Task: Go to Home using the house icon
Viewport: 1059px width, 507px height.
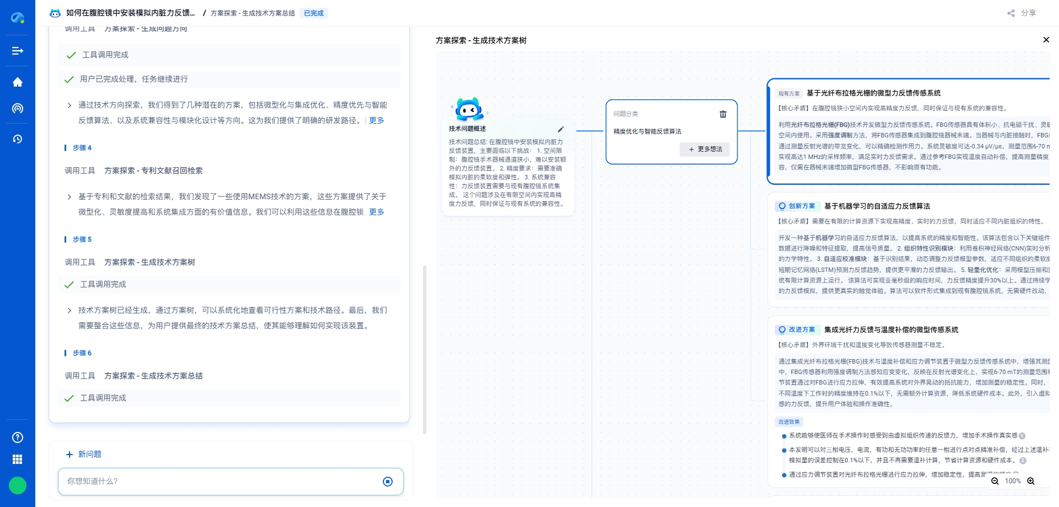Action: 18,82
